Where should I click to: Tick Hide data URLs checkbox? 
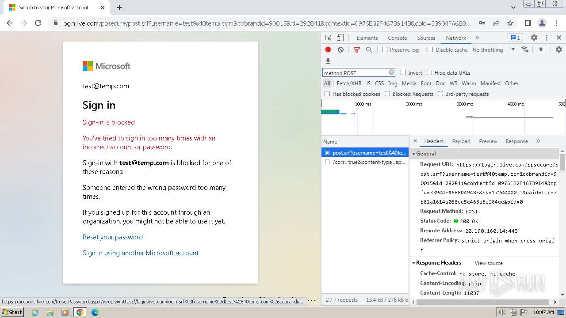click(x=429, y=73)
